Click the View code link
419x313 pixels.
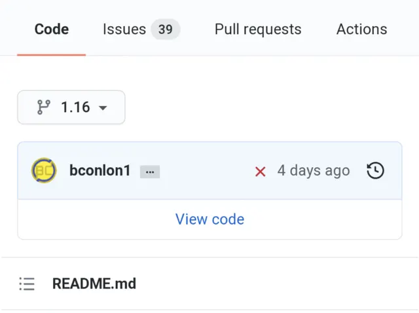click(x=209, y=219)
